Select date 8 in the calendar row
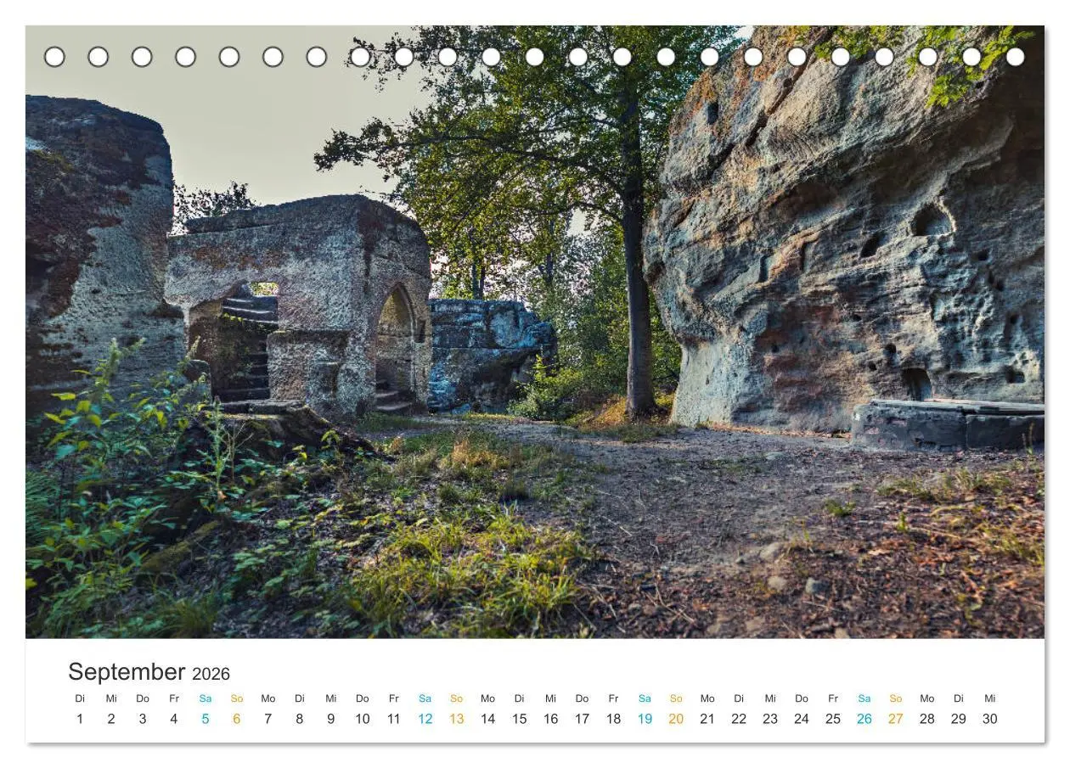1070x768 pixels. pos(300,719)
